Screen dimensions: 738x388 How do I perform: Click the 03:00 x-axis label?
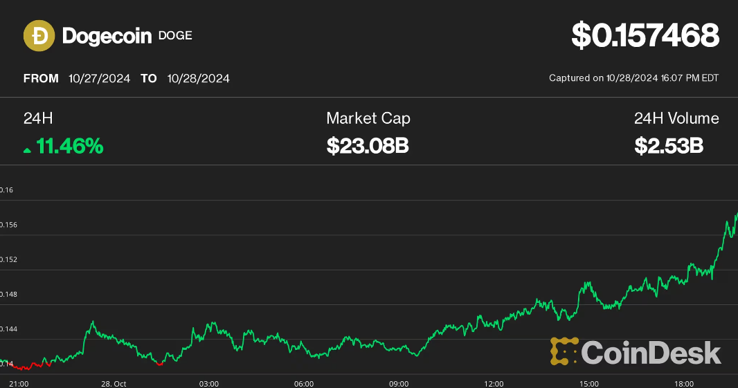[209, 384]
